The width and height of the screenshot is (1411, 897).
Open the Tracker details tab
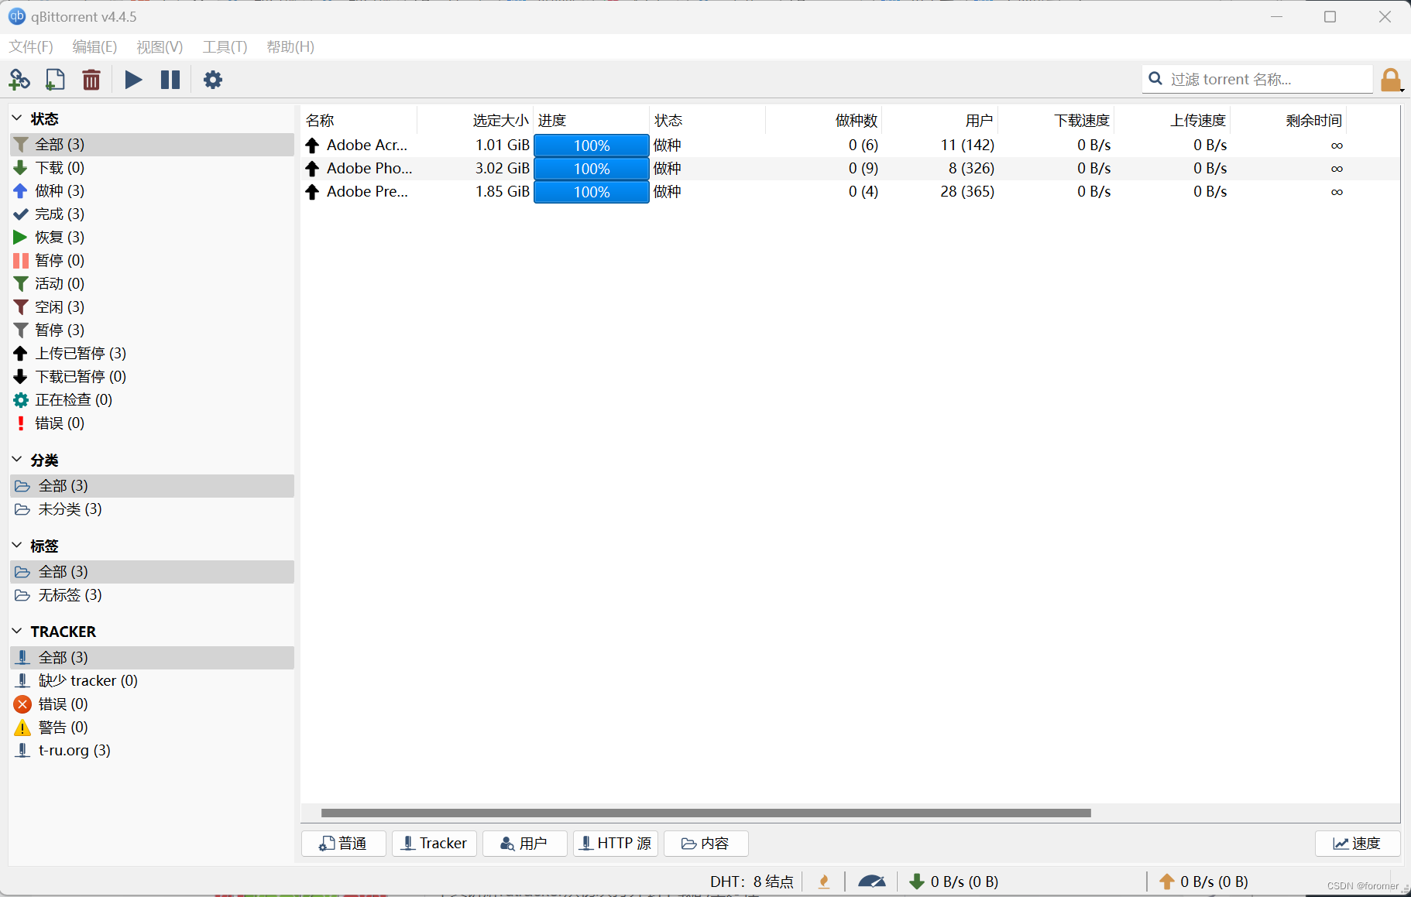click(x=434, y=844)
